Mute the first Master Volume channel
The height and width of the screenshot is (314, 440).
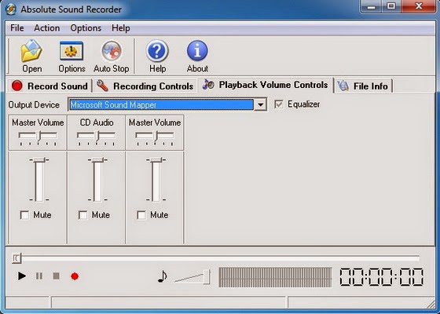[x=24, y=215]
